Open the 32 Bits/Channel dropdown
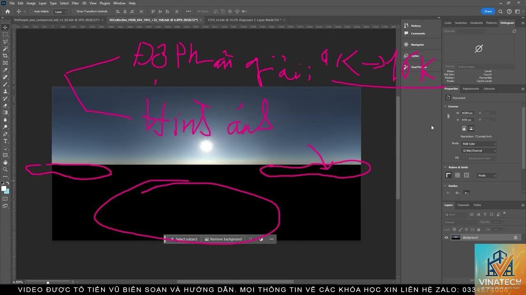Screen dimensions: 526x295 click(x=479, y=151)
